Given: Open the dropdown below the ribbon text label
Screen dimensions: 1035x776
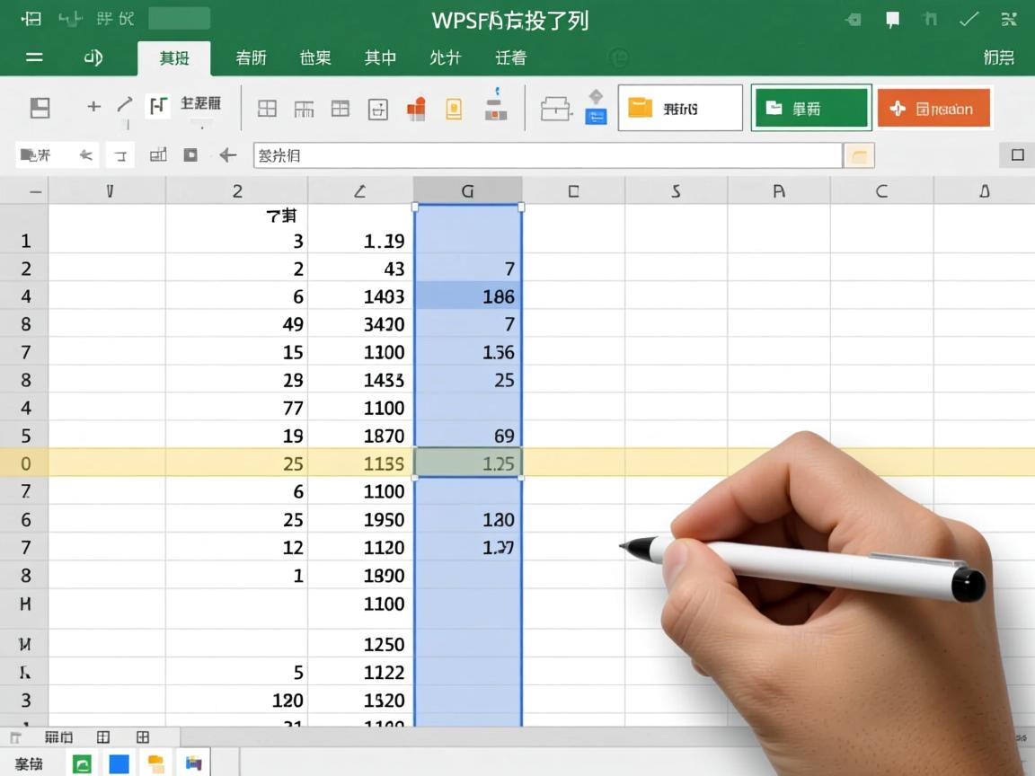Looking at the screenshot, I should point(201,126).
